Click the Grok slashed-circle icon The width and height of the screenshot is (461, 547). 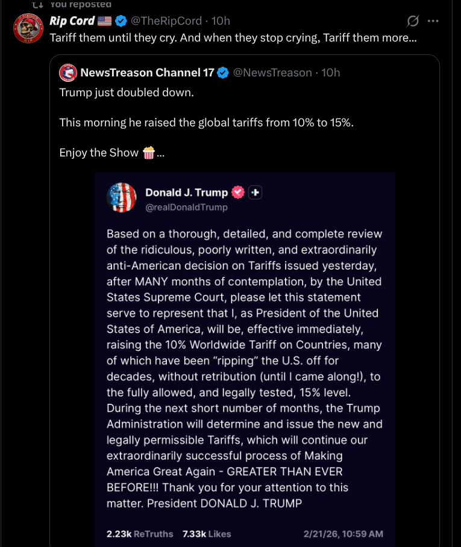[x=413, y=21]
